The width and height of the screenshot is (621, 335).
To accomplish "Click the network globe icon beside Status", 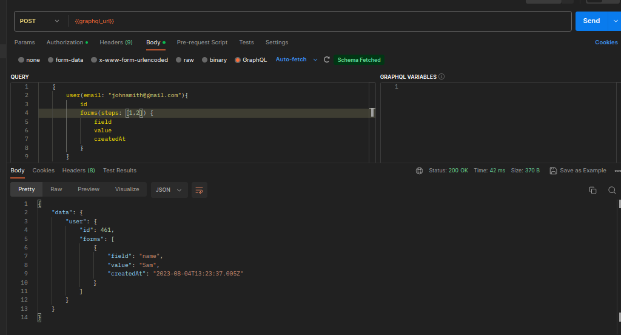I will [419, 171].
